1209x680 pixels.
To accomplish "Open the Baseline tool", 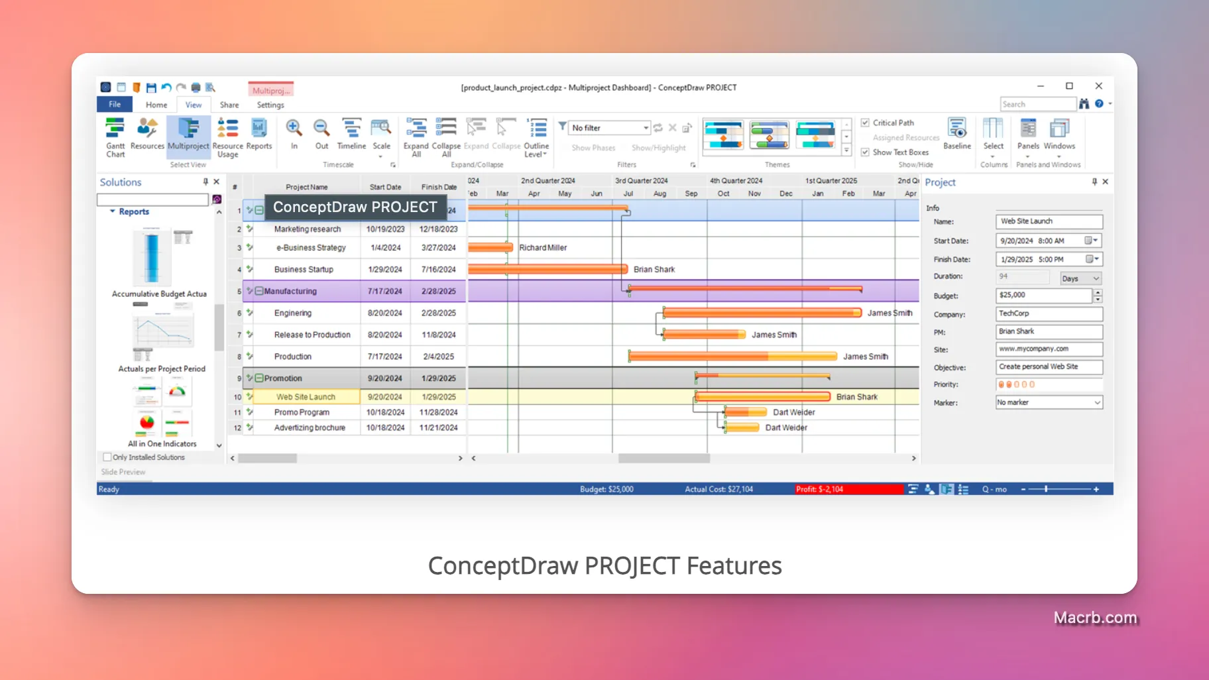I will (x=956, y=135).
